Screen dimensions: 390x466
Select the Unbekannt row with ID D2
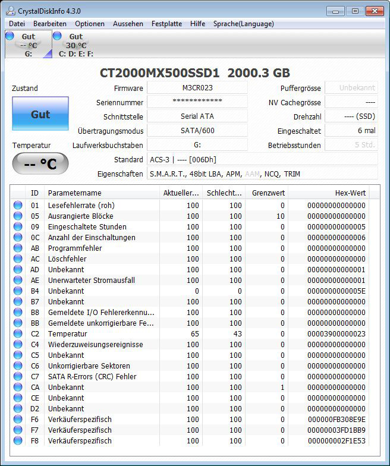[190, 408]
